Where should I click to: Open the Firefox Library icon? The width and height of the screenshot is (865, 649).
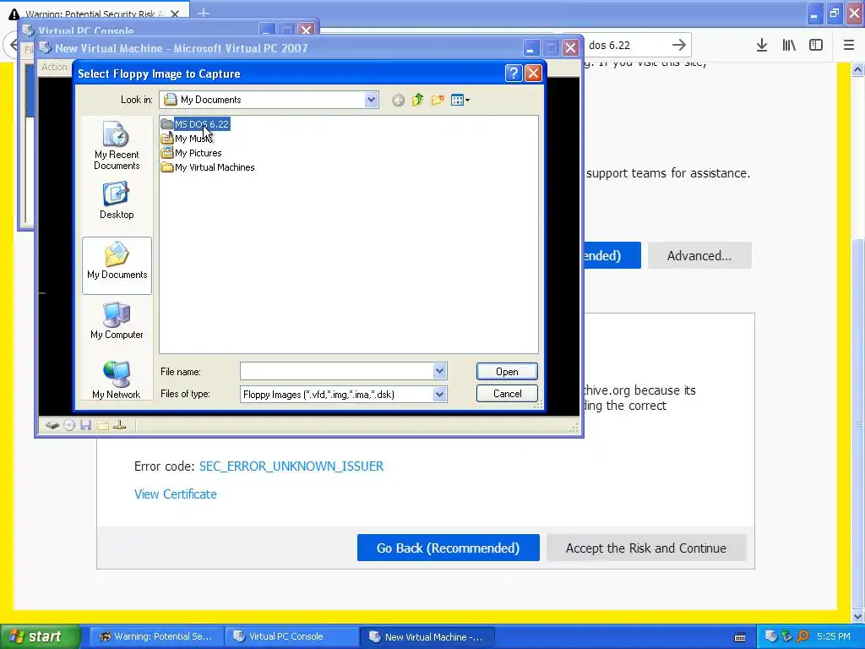pyautogui.click(x=789, y=46)
